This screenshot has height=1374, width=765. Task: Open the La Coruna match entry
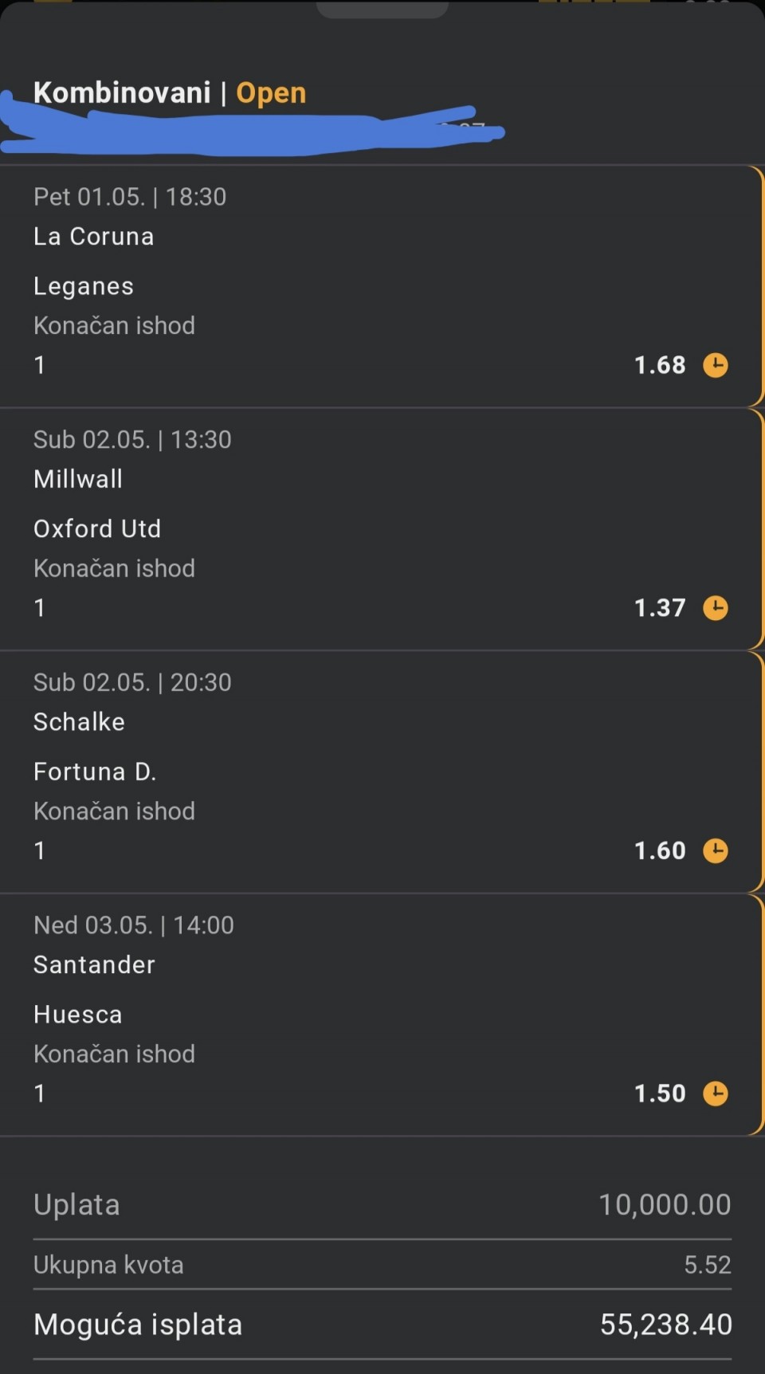[x=94, y=237]
